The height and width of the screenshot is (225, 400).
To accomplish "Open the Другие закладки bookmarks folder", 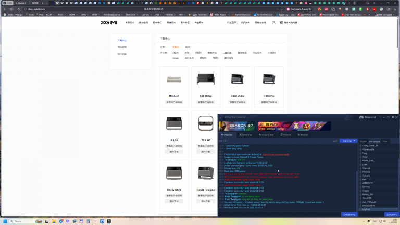I will 385,15.
